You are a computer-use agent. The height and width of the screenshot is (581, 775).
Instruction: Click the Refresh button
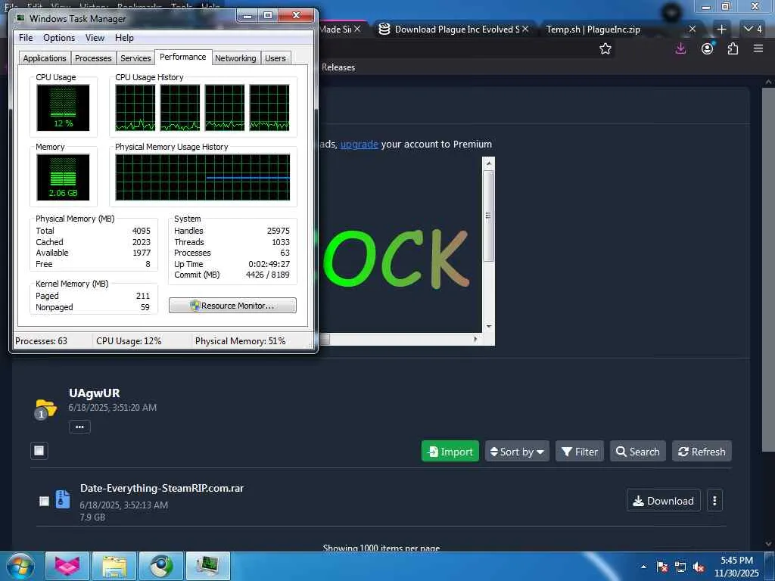tap(702, 451)
